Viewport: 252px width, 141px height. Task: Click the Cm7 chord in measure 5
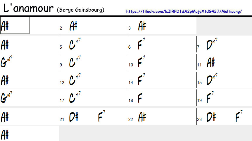click(x=75, y=44)
